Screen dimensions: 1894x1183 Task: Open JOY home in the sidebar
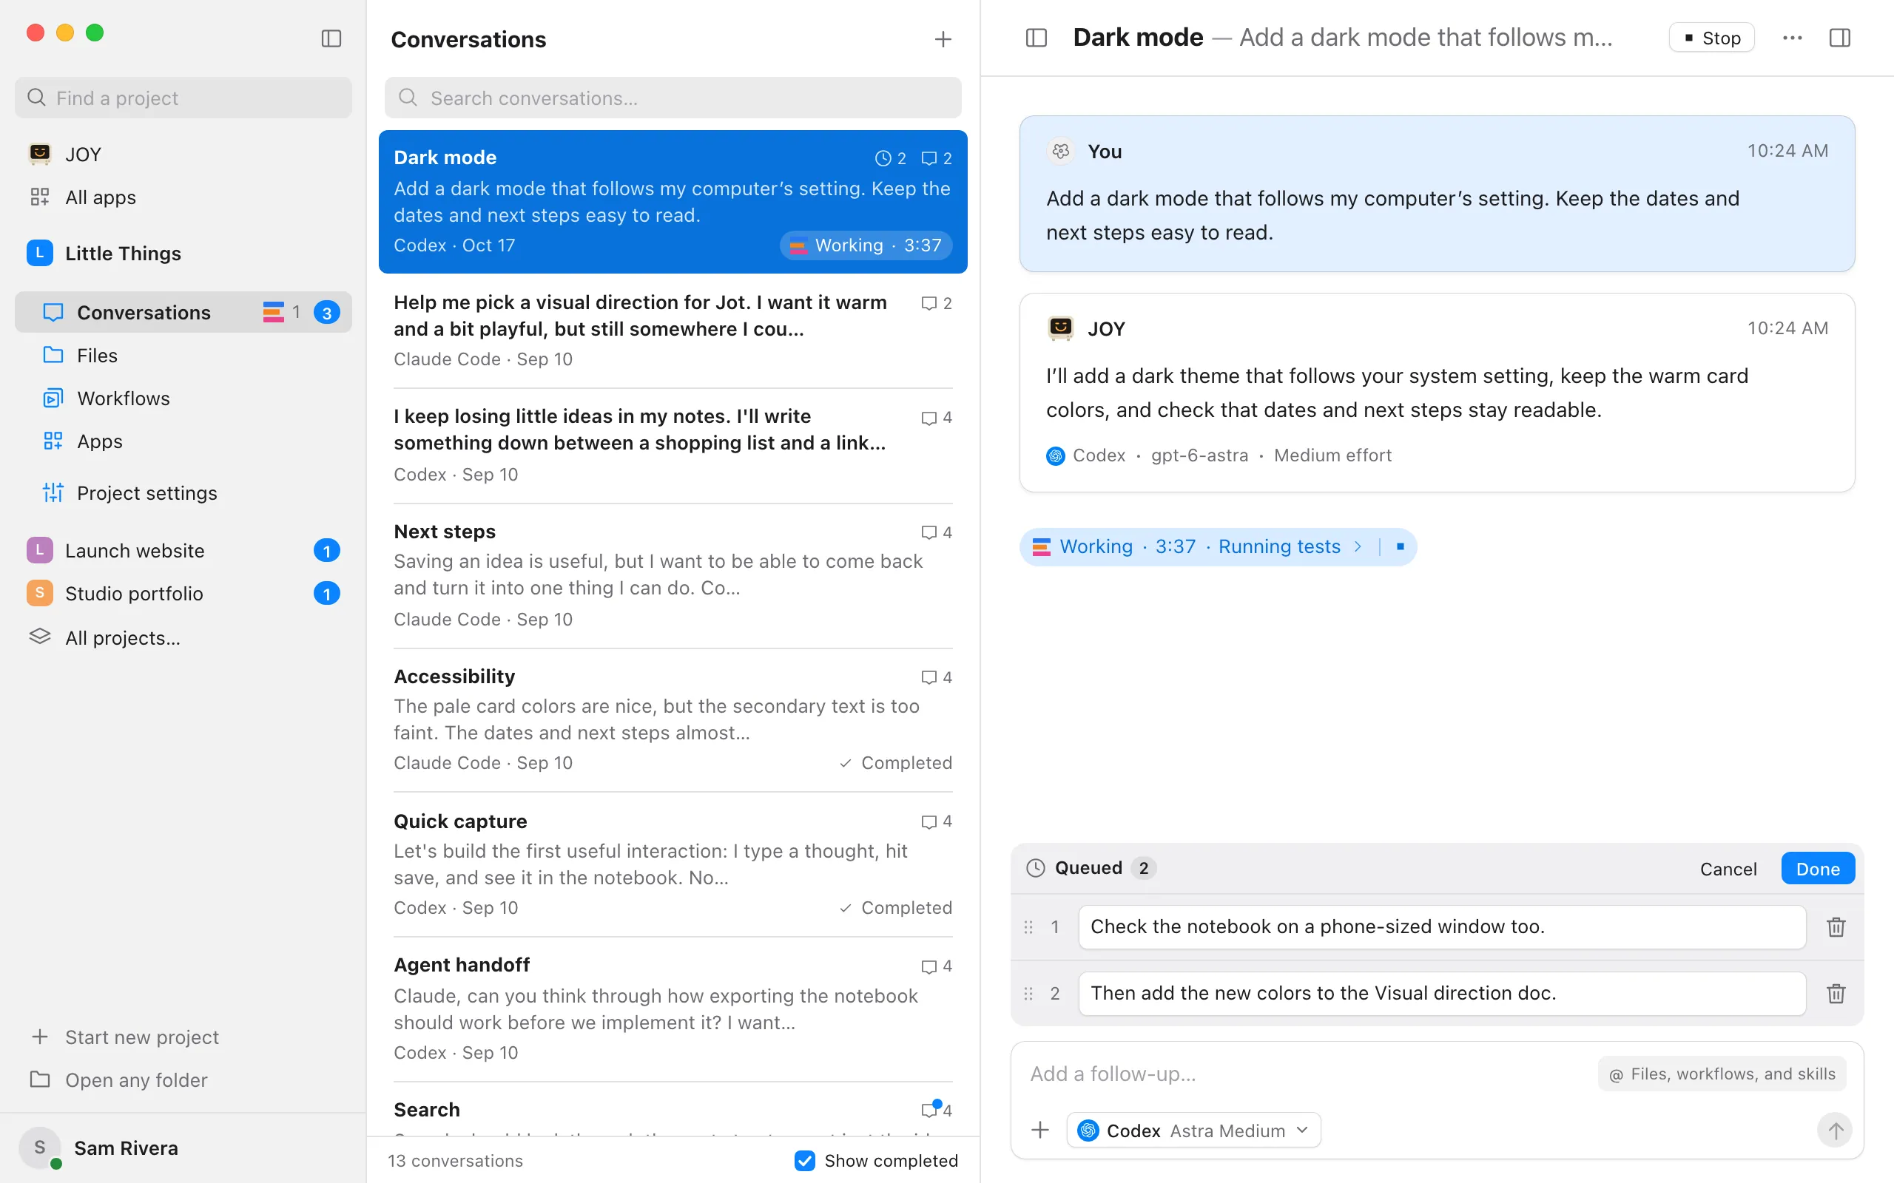[x=183, y=154]
